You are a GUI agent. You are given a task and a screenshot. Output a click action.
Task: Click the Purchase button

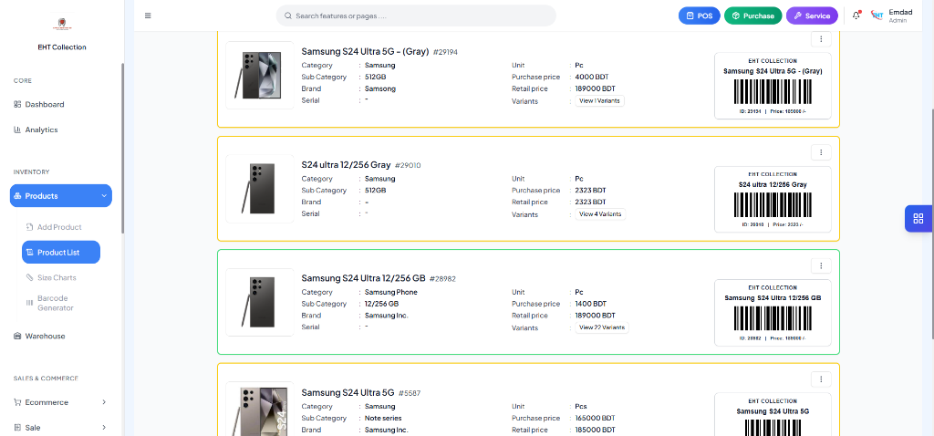coord(752,16)
